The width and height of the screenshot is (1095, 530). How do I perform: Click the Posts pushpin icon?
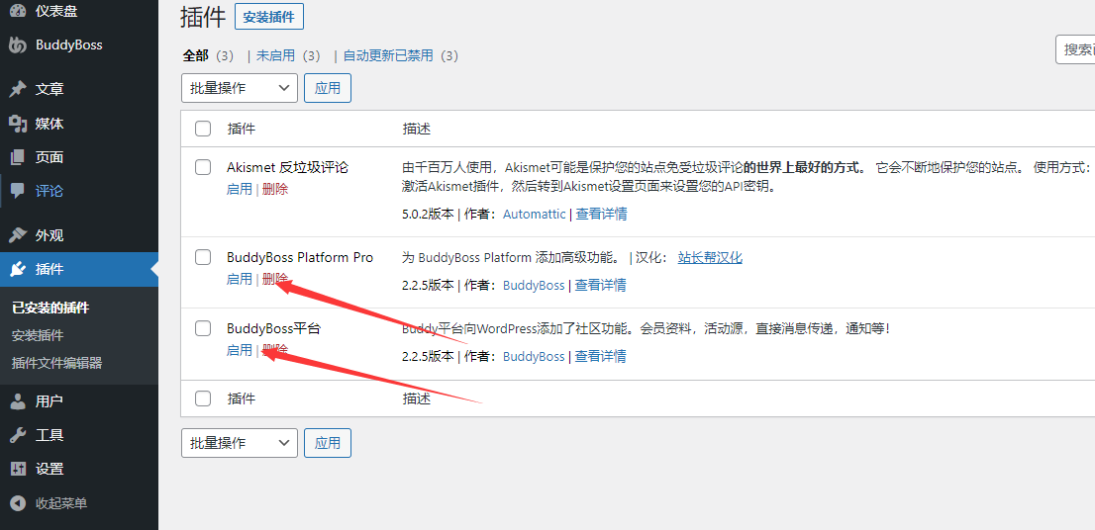click(x=17, y=89)
